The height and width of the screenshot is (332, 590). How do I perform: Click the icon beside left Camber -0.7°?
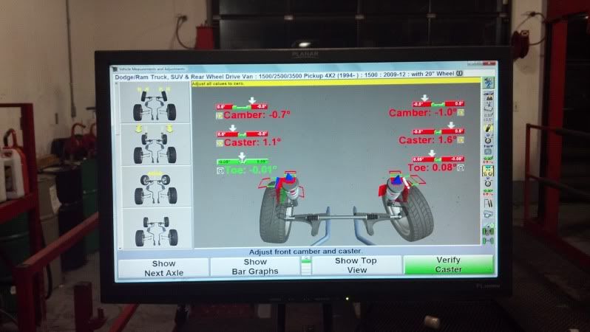point(220,116)
